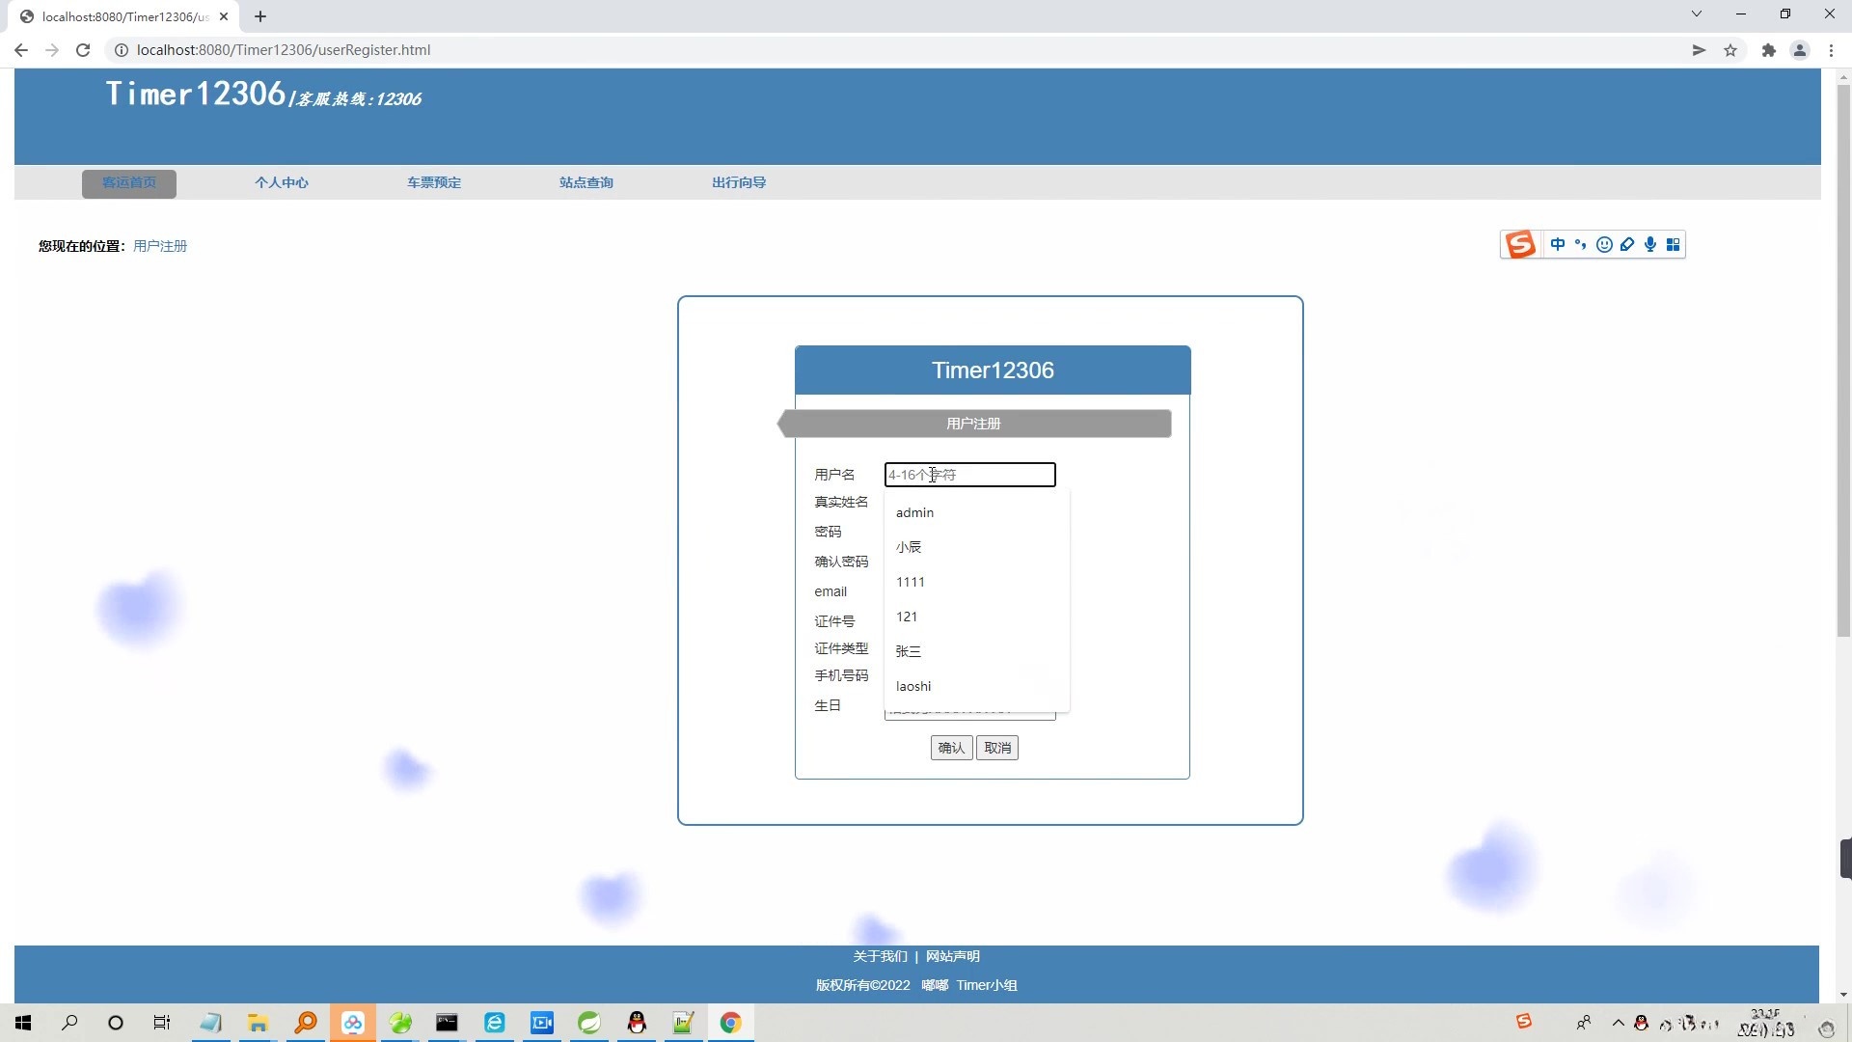The height and width of the screenshot is (1042, 1852).
Task: Open the 个人中心 navigation menu item
Action: [x=282, y=182]
